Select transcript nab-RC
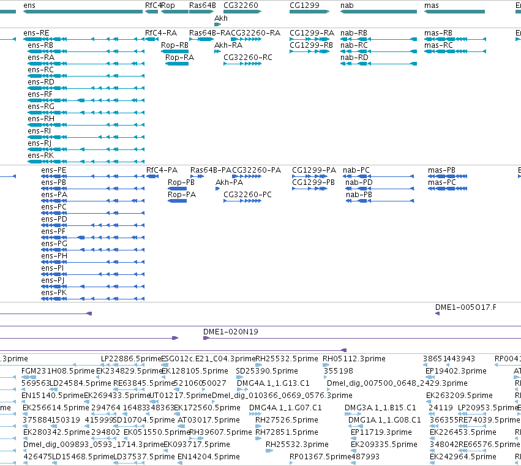This screenshot has height=466, width=521. pos(378,51)
